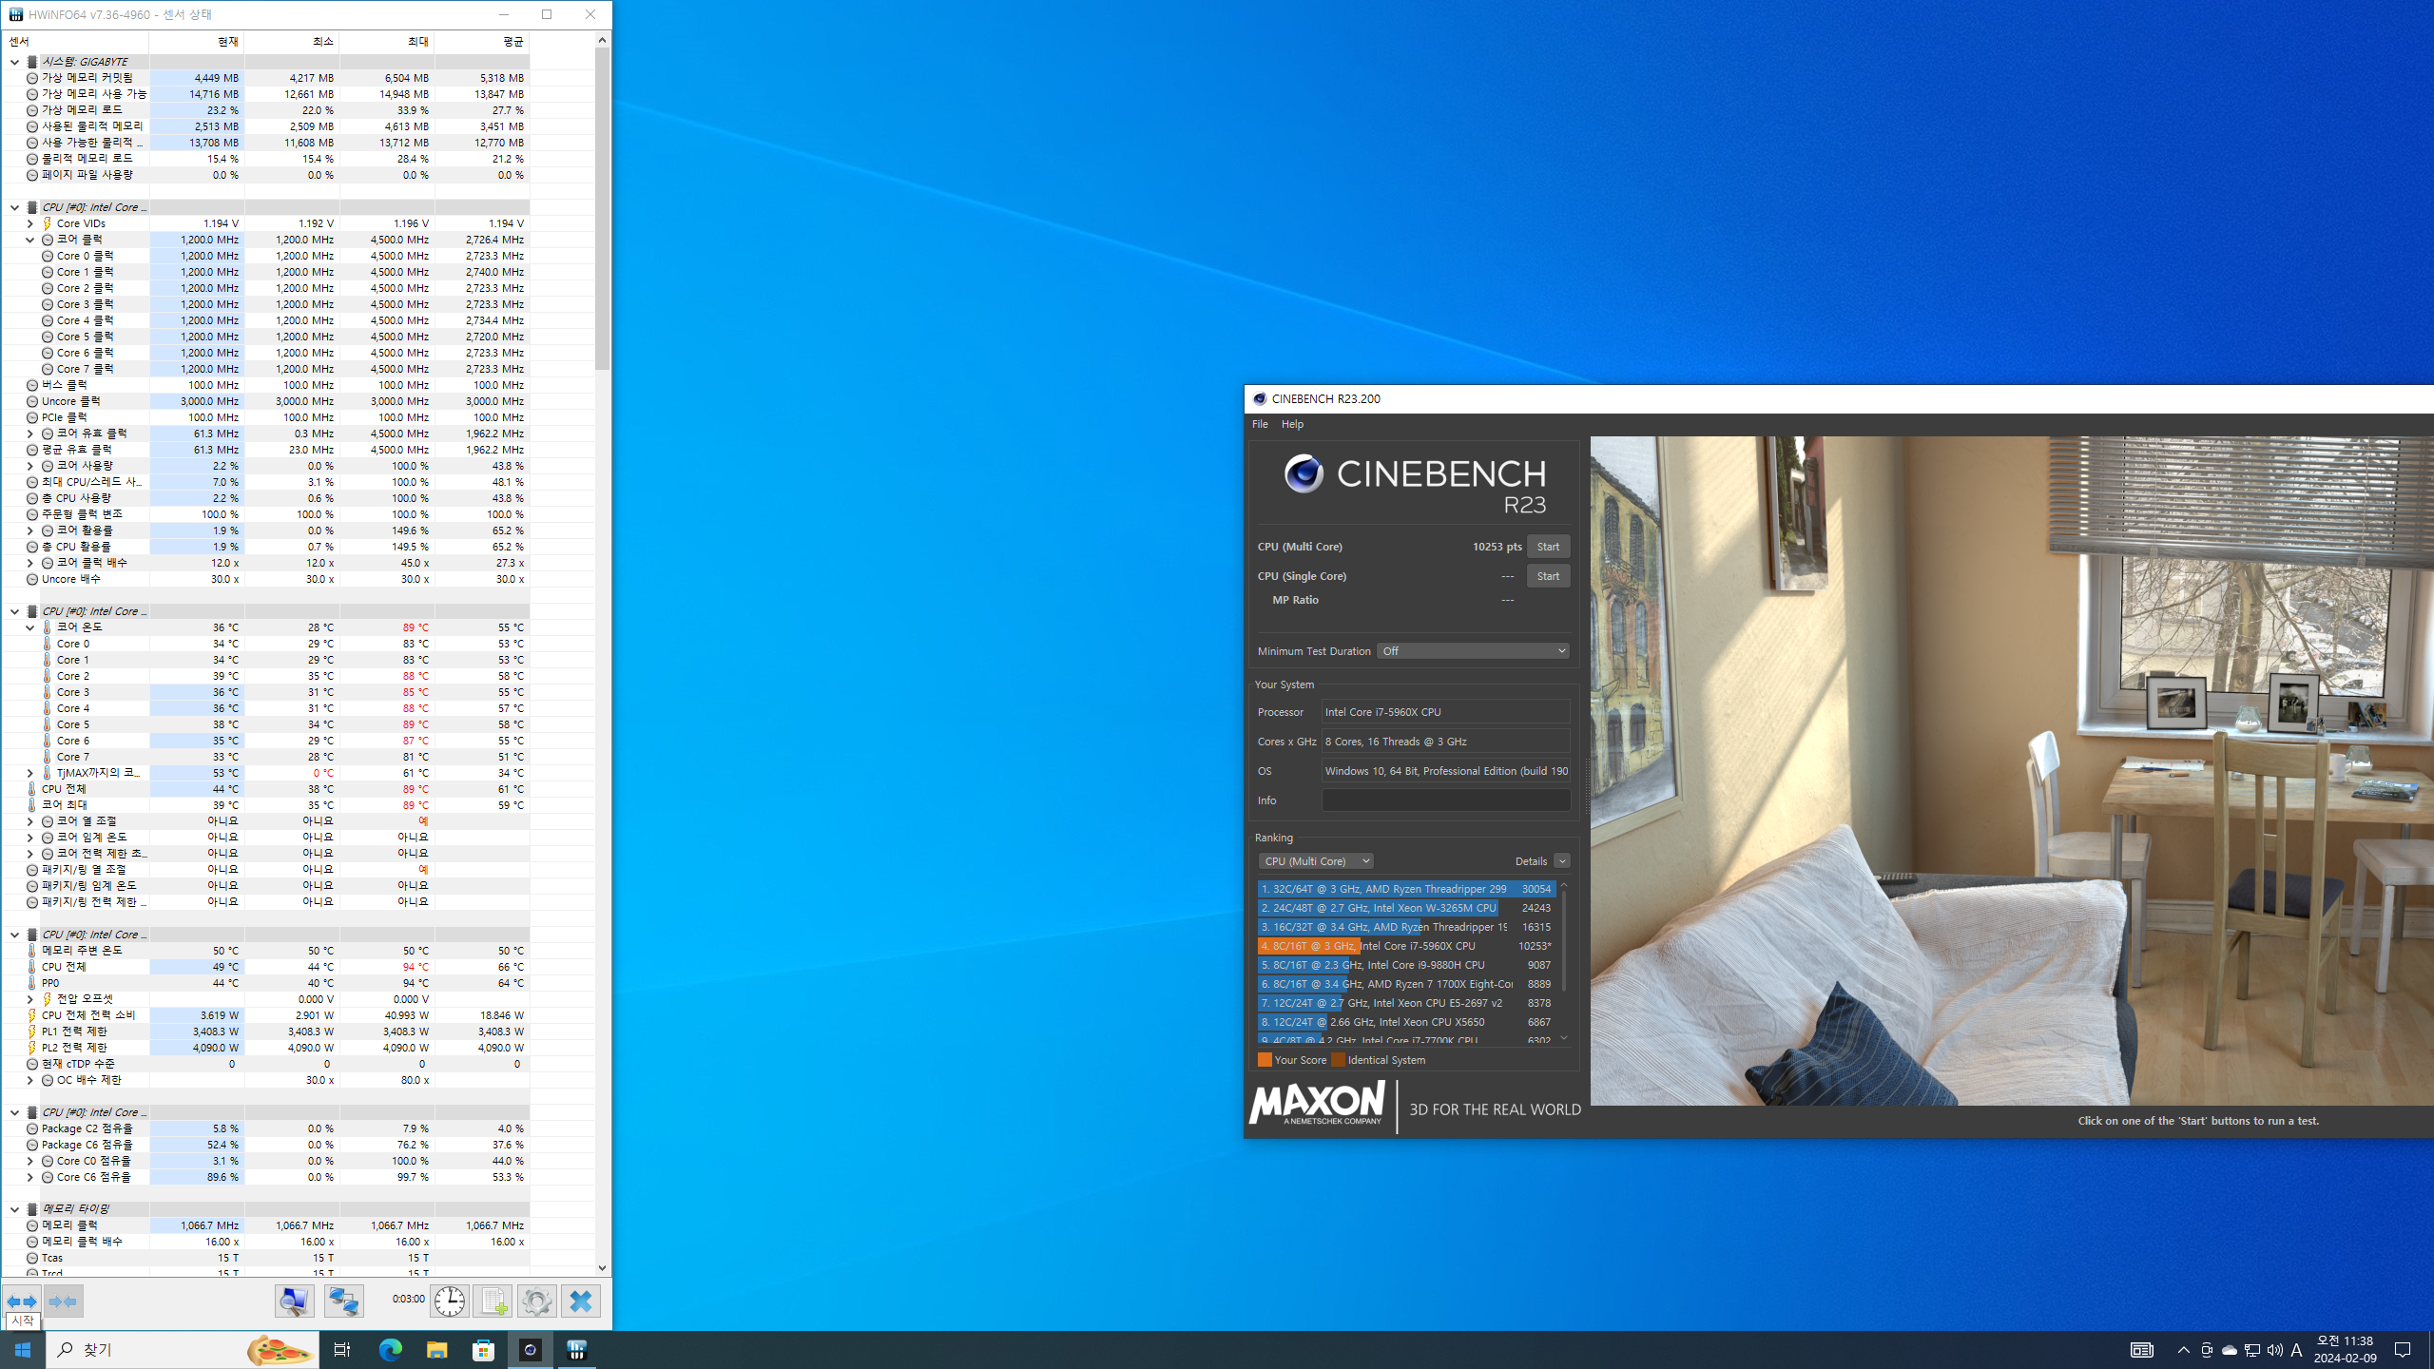
Task: Open Cinebench File menu
Action: [x=1259, y=424]
